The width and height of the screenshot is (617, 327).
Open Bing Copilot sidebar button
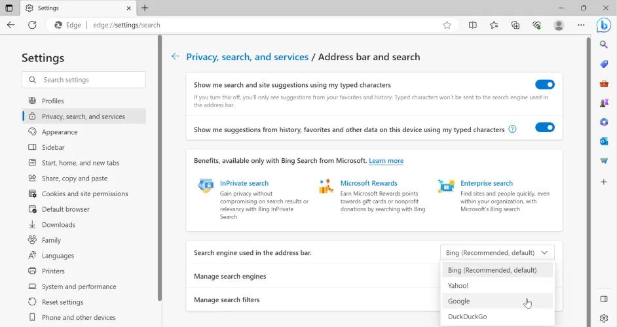point(603,25)
